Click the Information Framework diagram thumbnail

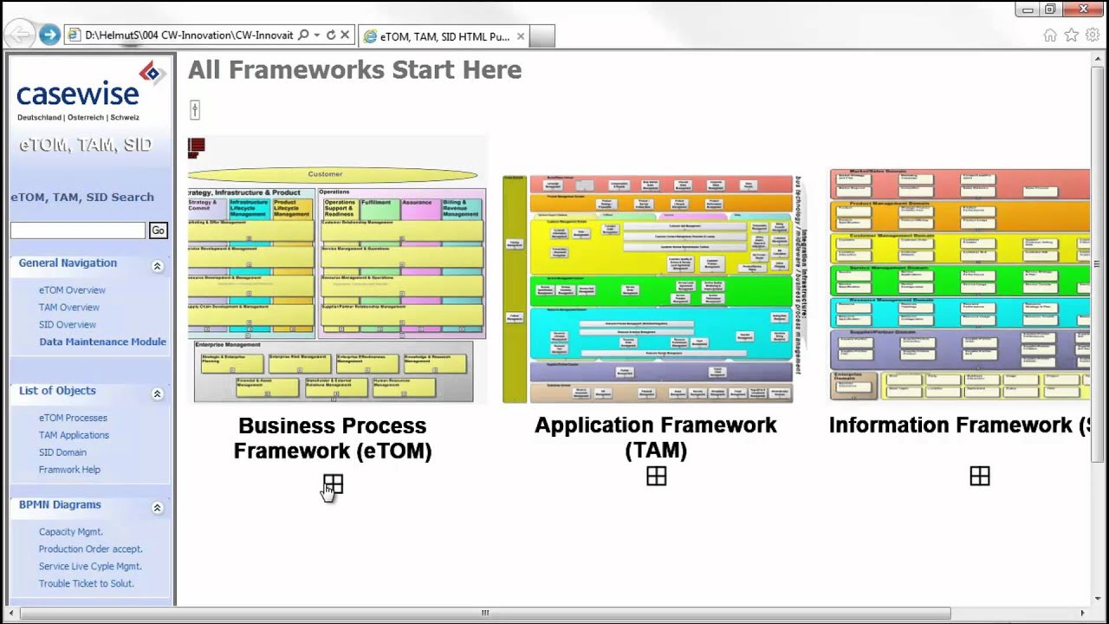[959, 285]
